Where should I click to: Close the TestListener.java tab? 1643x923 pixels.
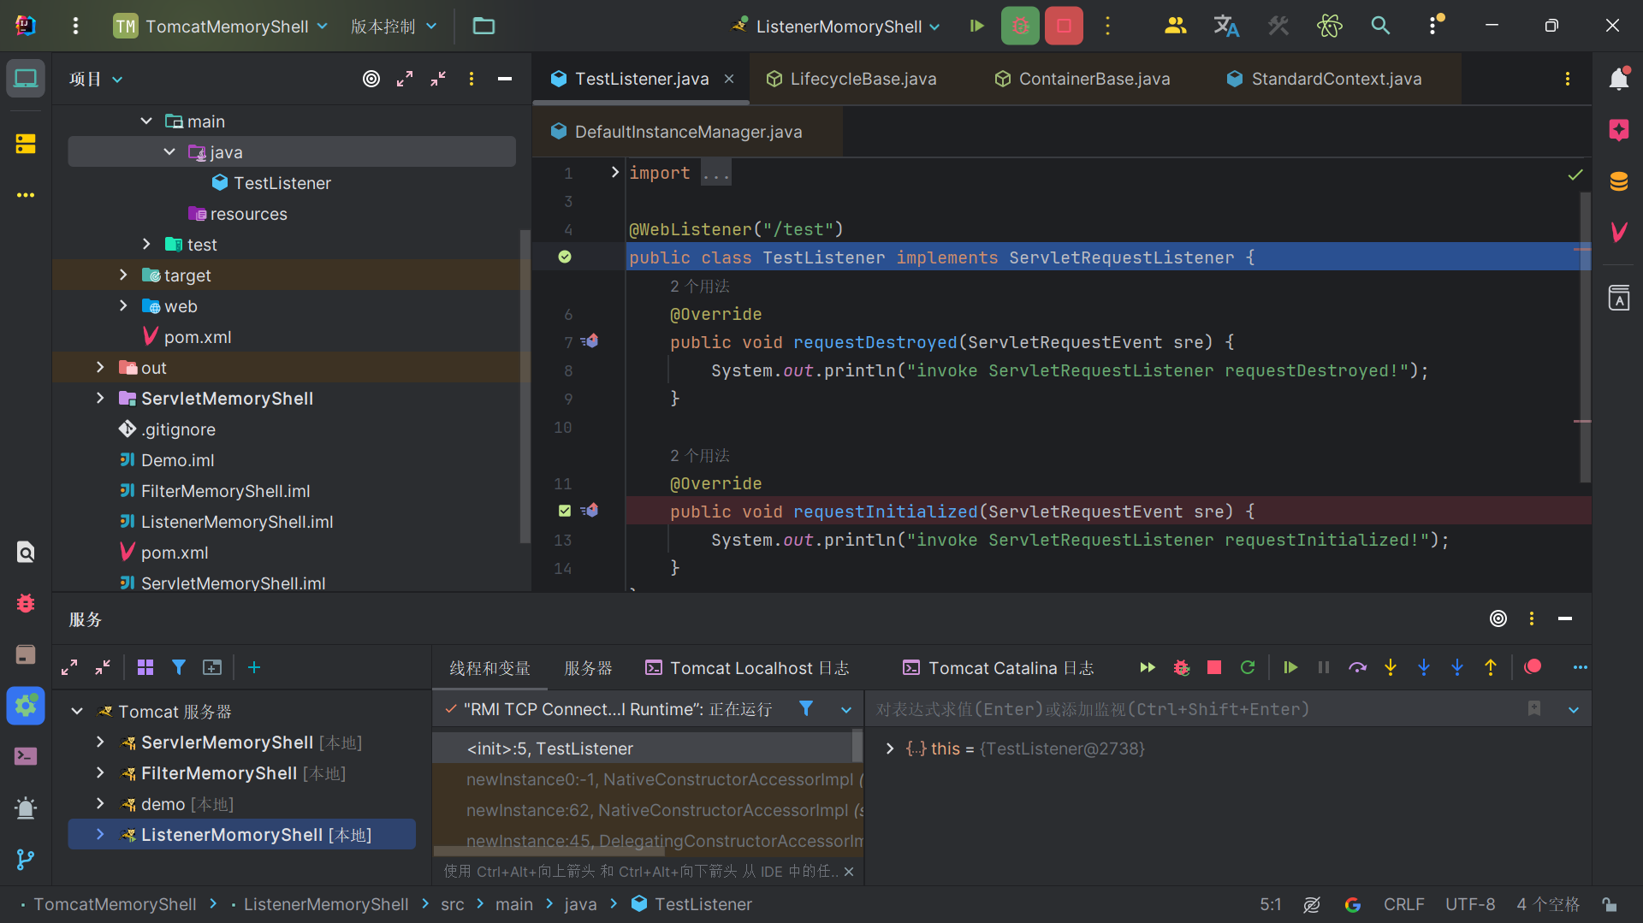tap(729, 79)
